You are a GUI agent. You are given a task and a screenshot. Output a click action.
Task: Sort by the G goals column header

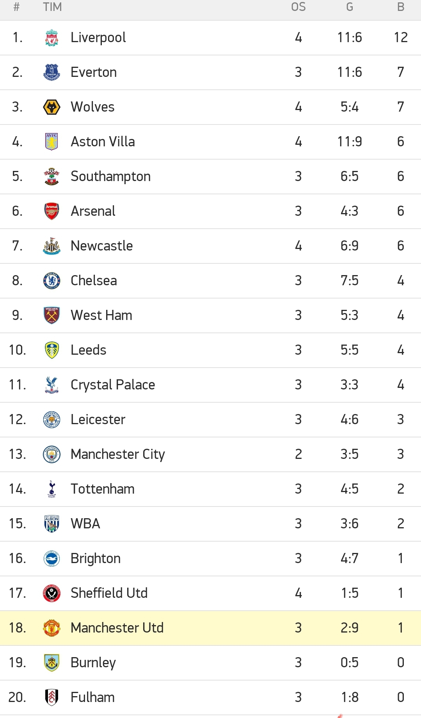[350, 7]
